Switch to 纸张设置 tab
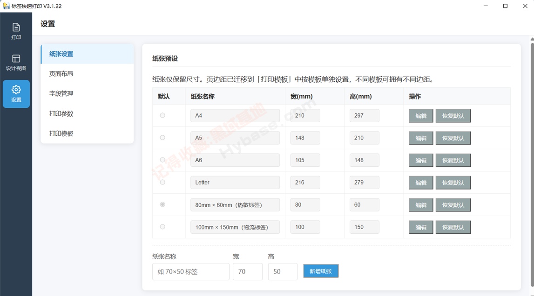 point(87,54)
